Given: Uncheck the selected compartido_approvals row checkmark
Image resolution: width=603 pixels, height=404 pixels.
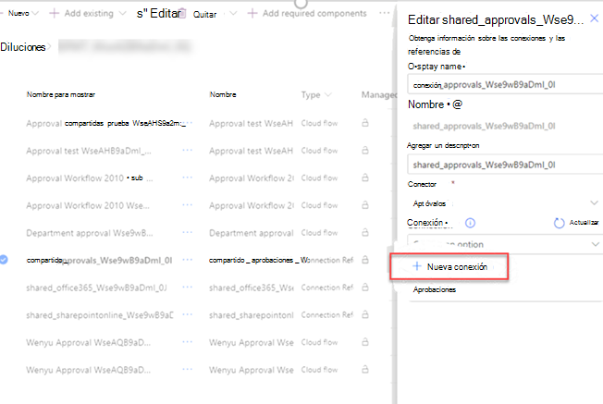Looking at the screenshot, I should click(x=4, y=260).
